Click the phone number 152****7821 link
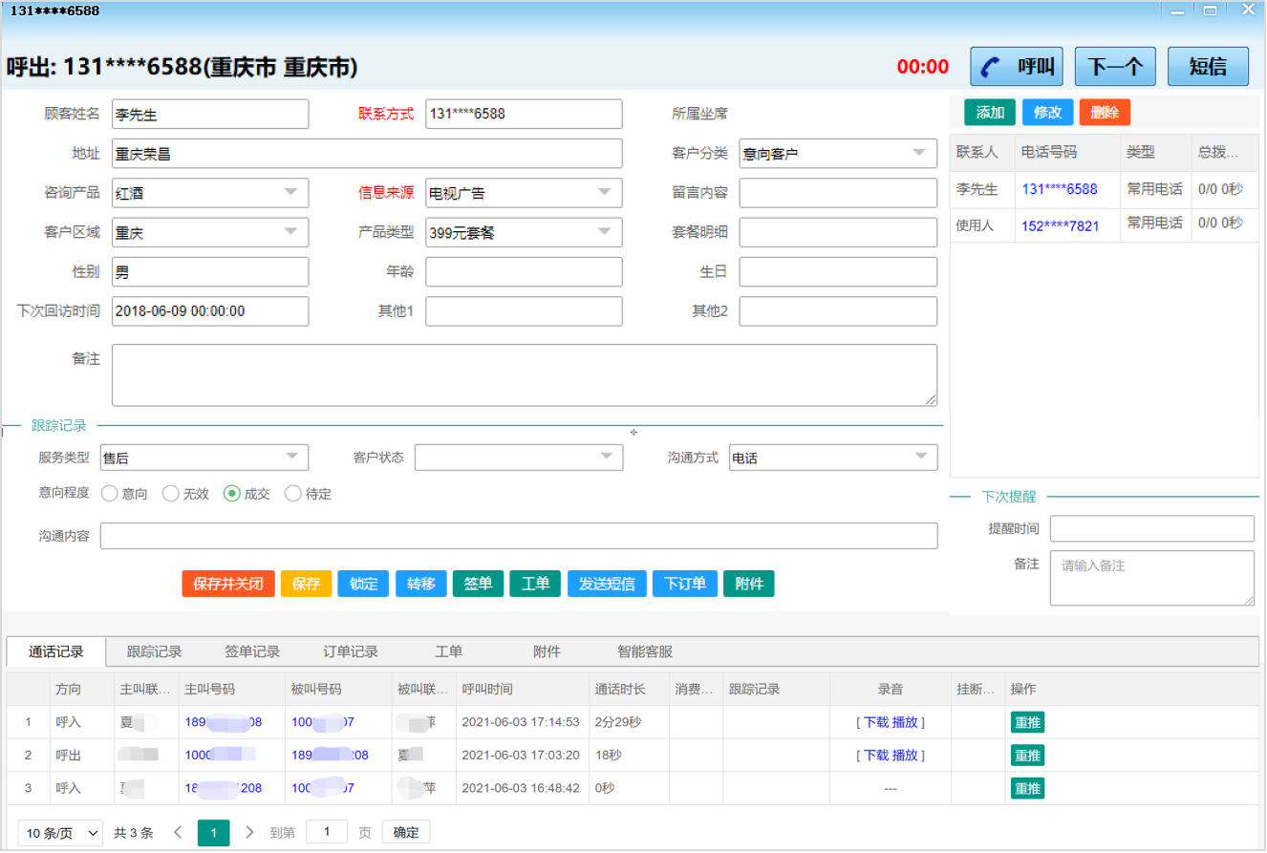The height and width of the screenshot is (853, 1267). [1060, 226]
